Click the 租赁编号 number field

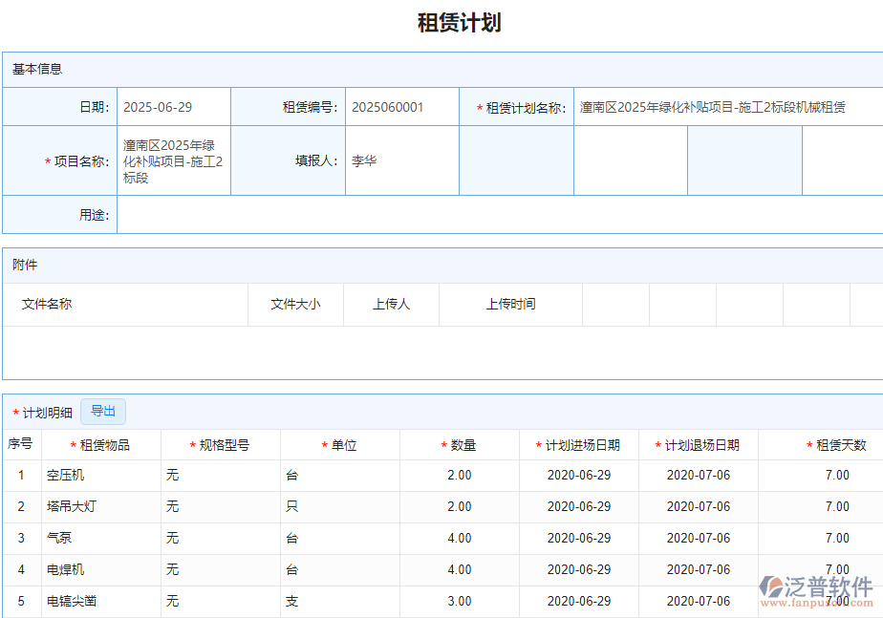[401, 106]
